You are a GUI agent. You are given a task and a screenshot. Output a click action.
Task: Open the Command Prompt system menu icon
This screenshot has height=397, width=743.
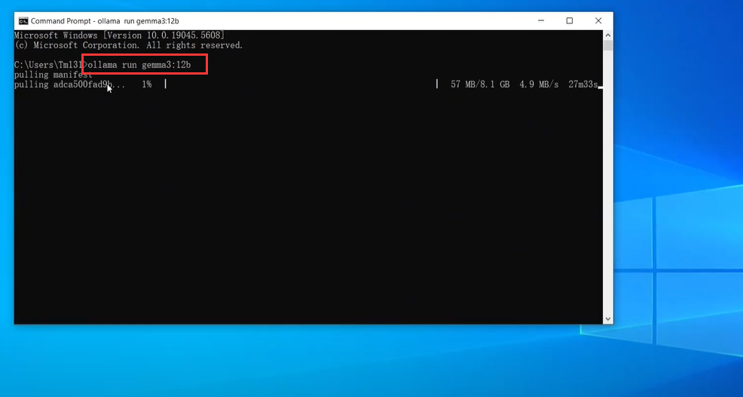(23, 21)
